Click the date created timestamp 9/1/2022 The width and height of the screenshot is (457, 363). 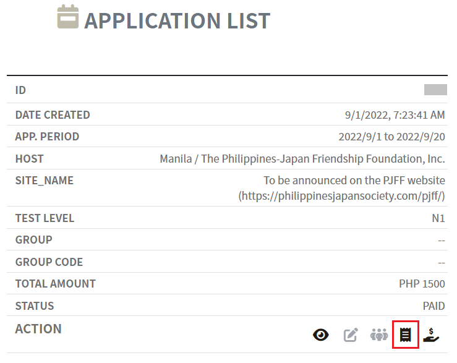point(395,115)
